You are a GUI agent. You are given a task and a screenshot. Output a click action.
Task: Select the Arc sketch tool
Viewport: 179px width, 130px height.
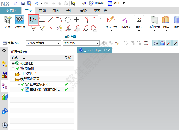coord(59,19)
